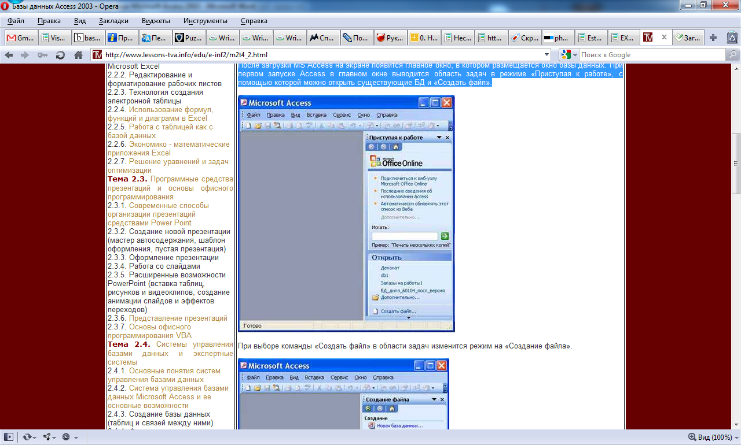The image size is (741, 445).
Task: Click the Opera Link sync icon
Action: (x=27, y=437)
